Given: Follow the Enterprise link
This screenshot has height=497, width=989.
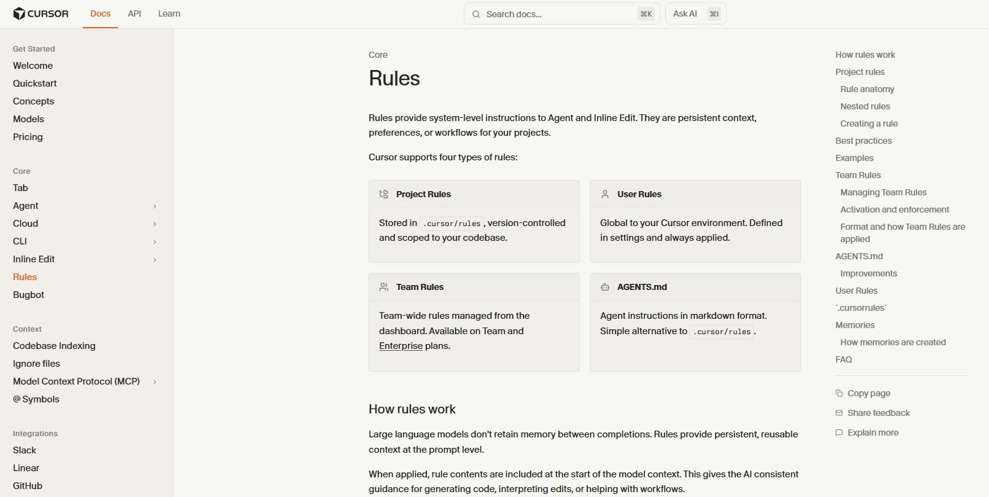Looking at the screenshot, I should click(x=401, y=346).
